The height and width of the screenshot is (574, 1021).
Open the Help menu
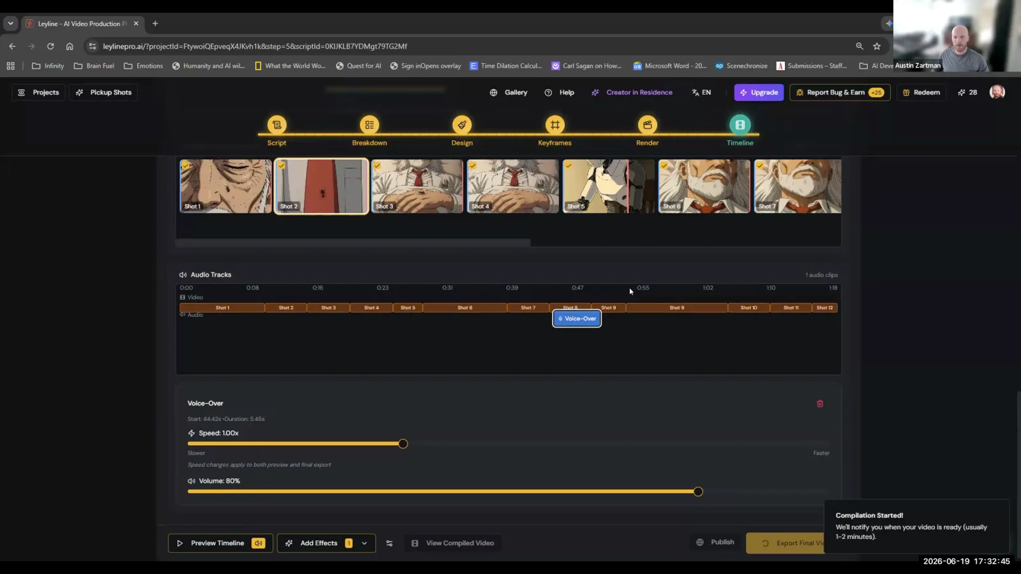tap(559, 92)
